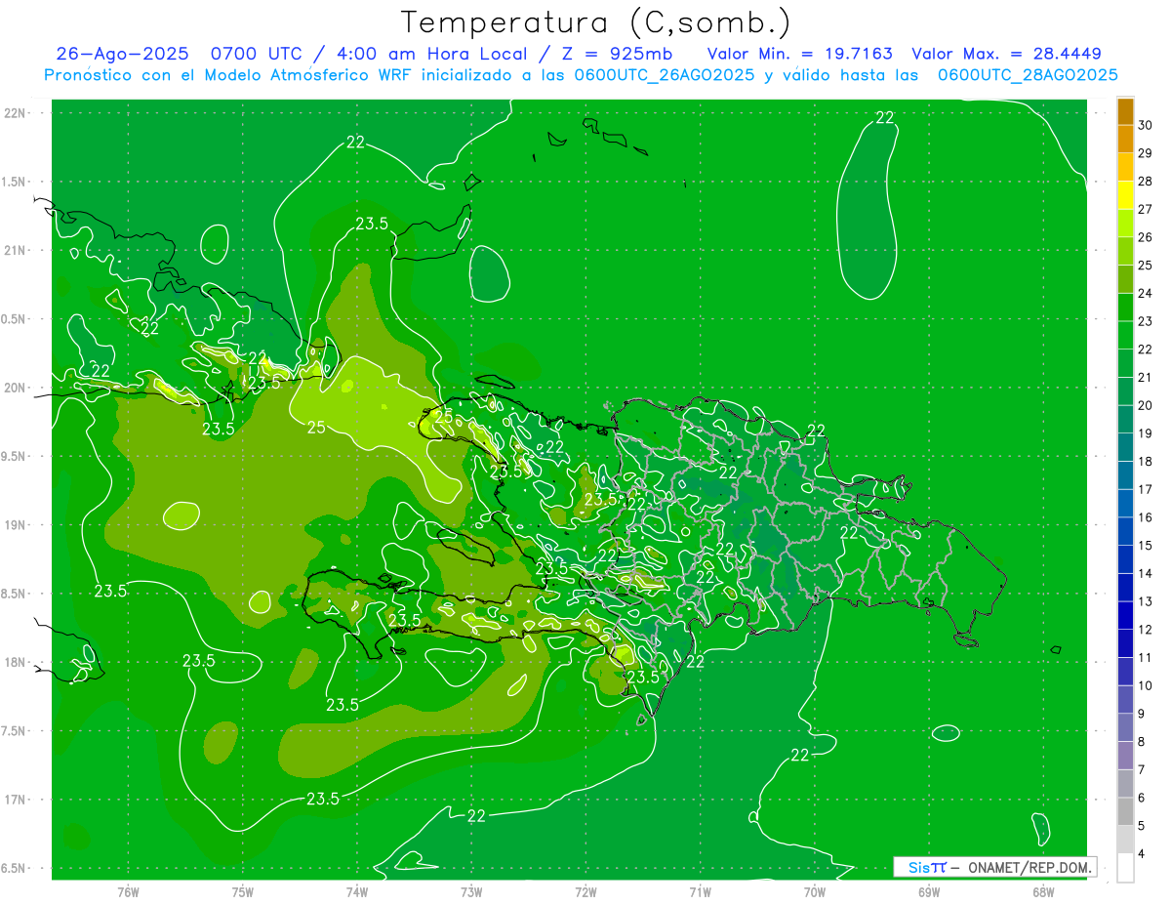The width and height of the screenshot is (1171, 905).
Task: Click the title "Temperatura (C,somb.)"
Action: [x=595, y=23]
